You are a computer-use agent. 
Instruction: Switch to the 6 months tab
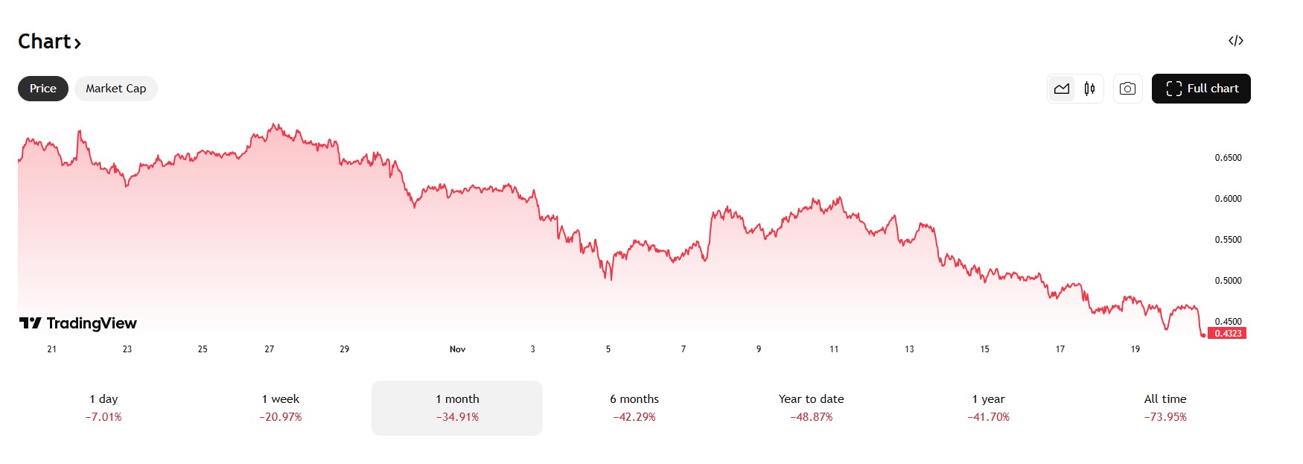tap(633, 407)
